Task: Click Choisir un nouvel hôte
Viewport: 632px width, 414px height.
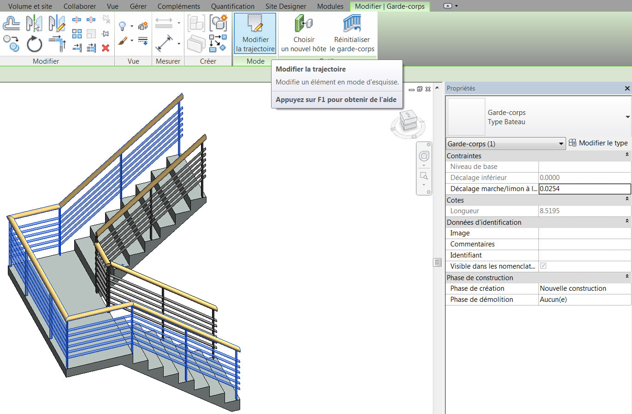Action: tap(304, 33)
